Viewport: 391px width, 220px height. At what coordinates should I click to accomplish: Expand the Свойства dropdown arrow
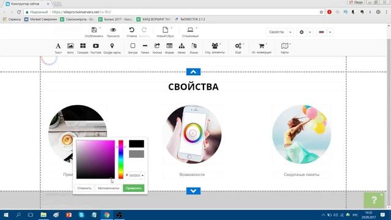click(290, 32)
